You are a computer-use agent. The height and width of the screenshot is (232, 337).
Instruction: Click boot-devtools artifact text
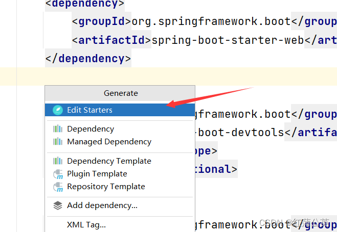pos(241,133)
